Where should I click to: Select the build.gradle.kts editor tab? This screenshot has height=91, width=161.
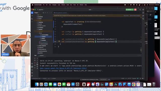click(x=61, y=13)
